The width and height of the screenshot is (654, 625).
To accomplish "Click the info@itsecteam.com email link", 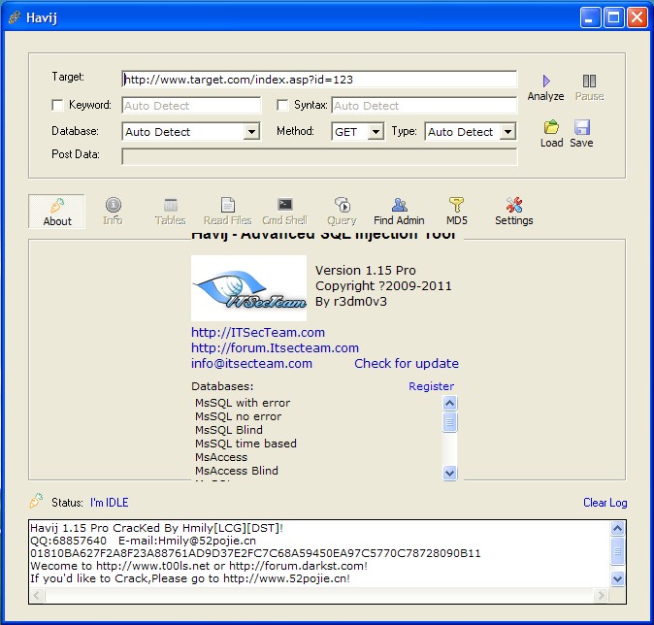I will (x=251, y=363).
